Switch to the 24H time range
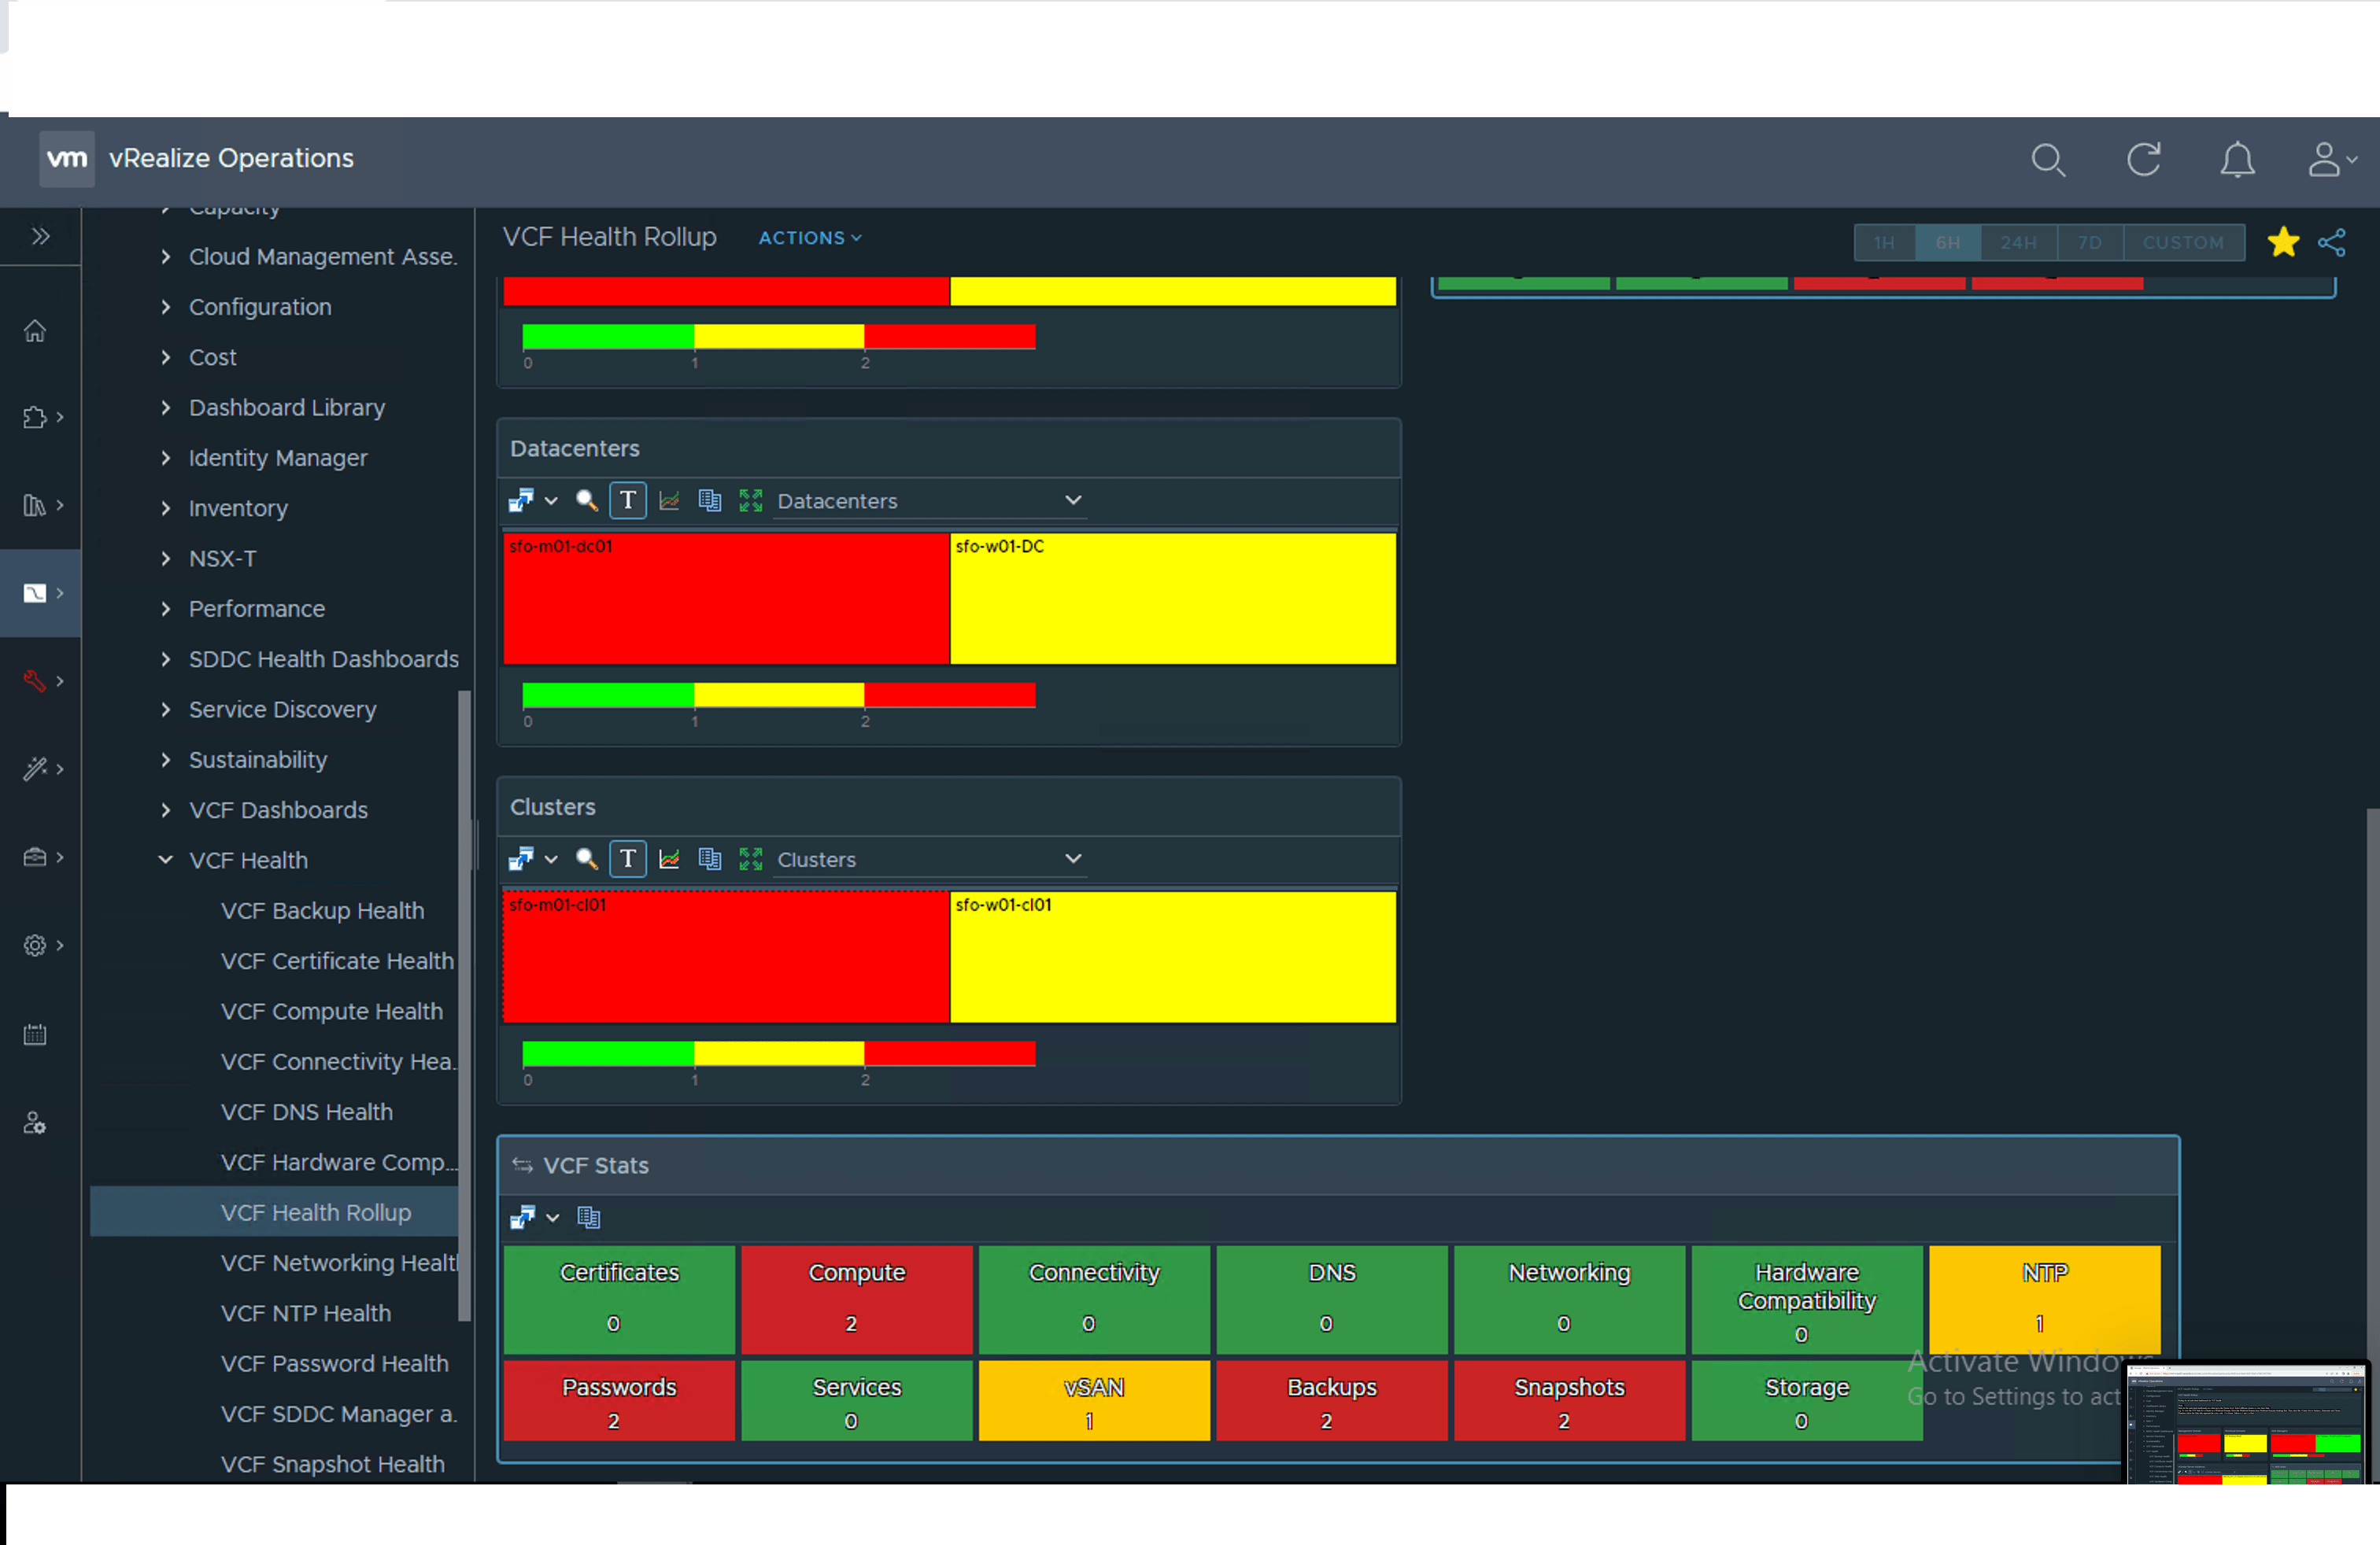The image size is (2380, 1545). [x=2019, y=242]
